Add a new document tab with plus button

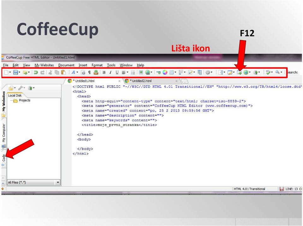[185, 81]
